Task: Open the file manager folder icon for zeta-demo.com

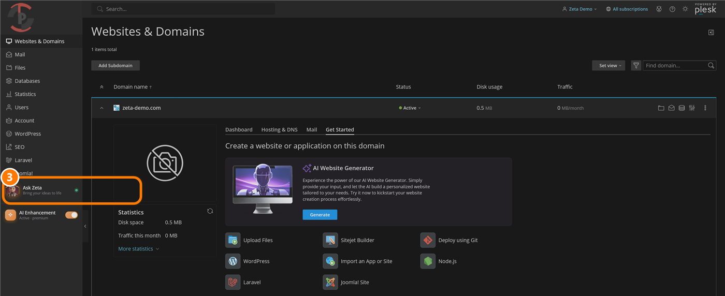Action: click(661, 108)
